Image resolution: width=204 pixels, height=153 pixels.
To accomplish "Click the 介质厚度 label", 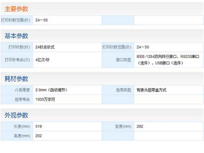I will point(22,90).
